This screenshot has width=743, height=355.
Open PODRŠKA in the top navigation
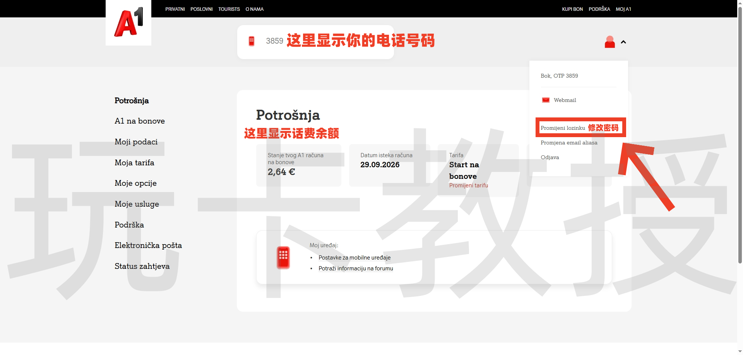pos(599,9)
